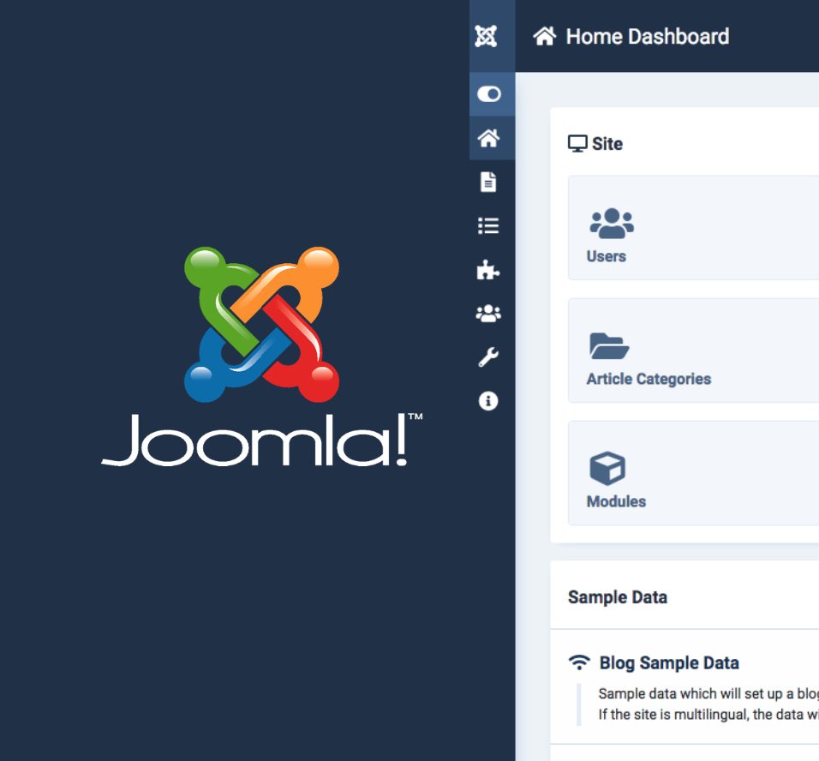This screenshot has height=761, width=819.
Task: Click the Site panel heading
Action: pyautogui.click(x=607, y=144)
